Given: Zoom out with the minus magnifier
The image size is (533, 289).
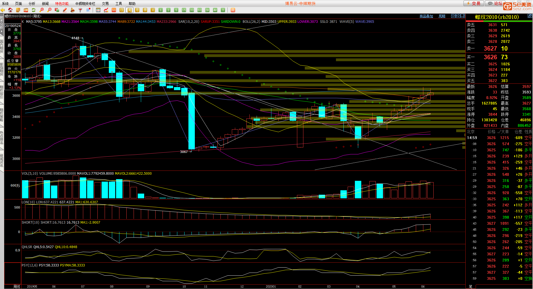Looking at the screenshot, I should tap(49, 10).
